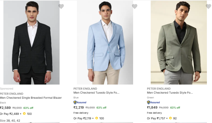Click the ₹2,589 price of black blazer
The height and width of the screenshot is (123, 212).
5,108
